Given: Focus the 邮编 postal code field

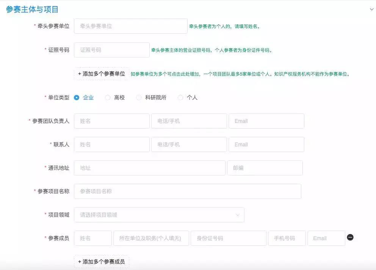Looking at the screenshot, I should [265, 168].
